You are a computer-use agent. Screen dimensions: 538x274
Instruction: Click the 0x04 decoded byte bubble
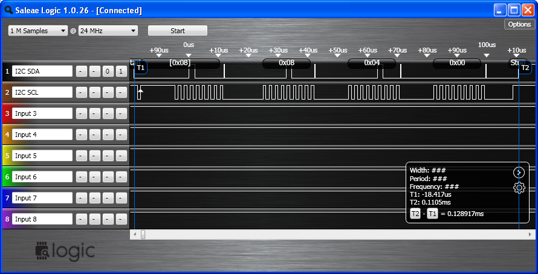click(372, 63)
